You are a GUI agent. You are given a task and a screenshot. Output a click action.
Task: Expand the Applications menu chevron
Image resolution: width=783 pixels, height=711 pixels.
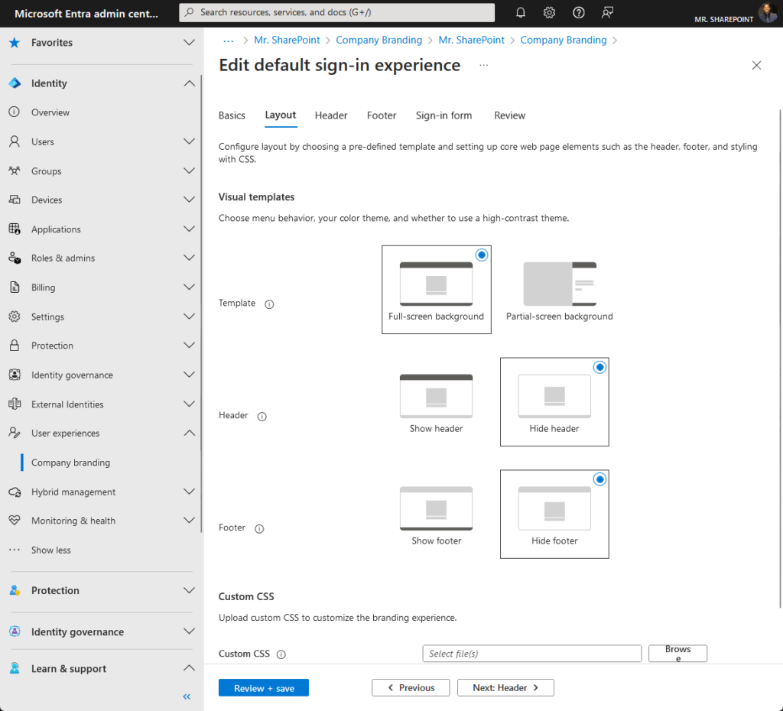tap(189, 229)
